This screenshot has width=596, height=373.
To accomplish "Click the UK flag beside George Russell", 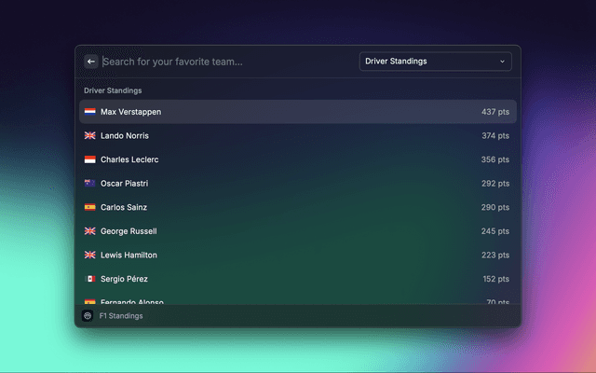I will point(90,231).
